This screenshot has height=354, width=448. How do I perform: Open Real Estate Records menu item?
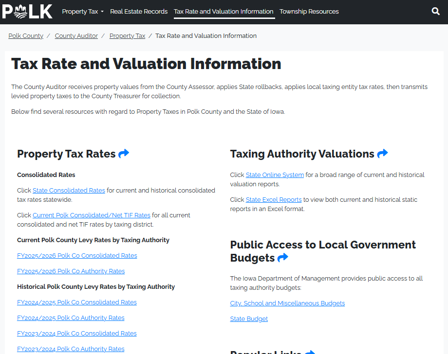pos(139,11)
